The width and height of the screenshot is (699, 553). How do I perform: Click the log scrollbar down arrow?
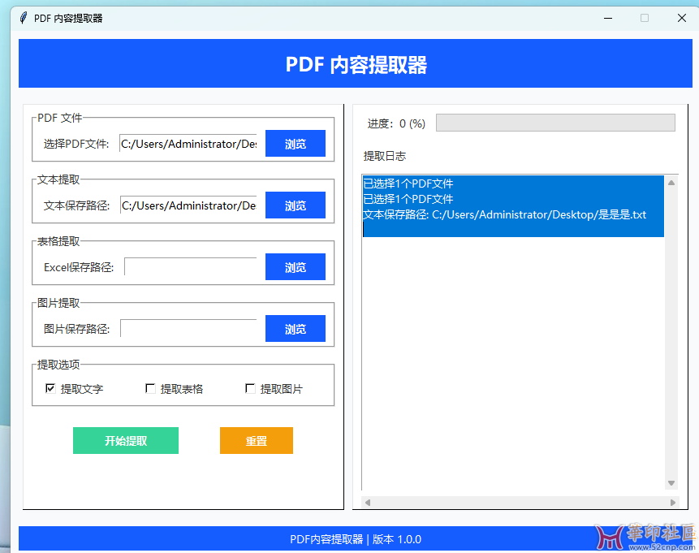point(671,483)
